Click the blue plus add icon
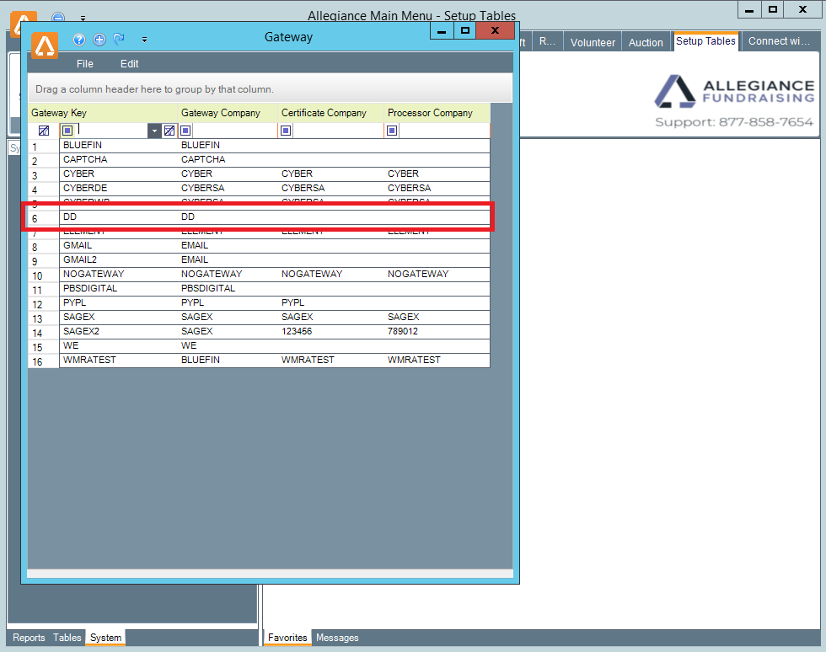 99,40
